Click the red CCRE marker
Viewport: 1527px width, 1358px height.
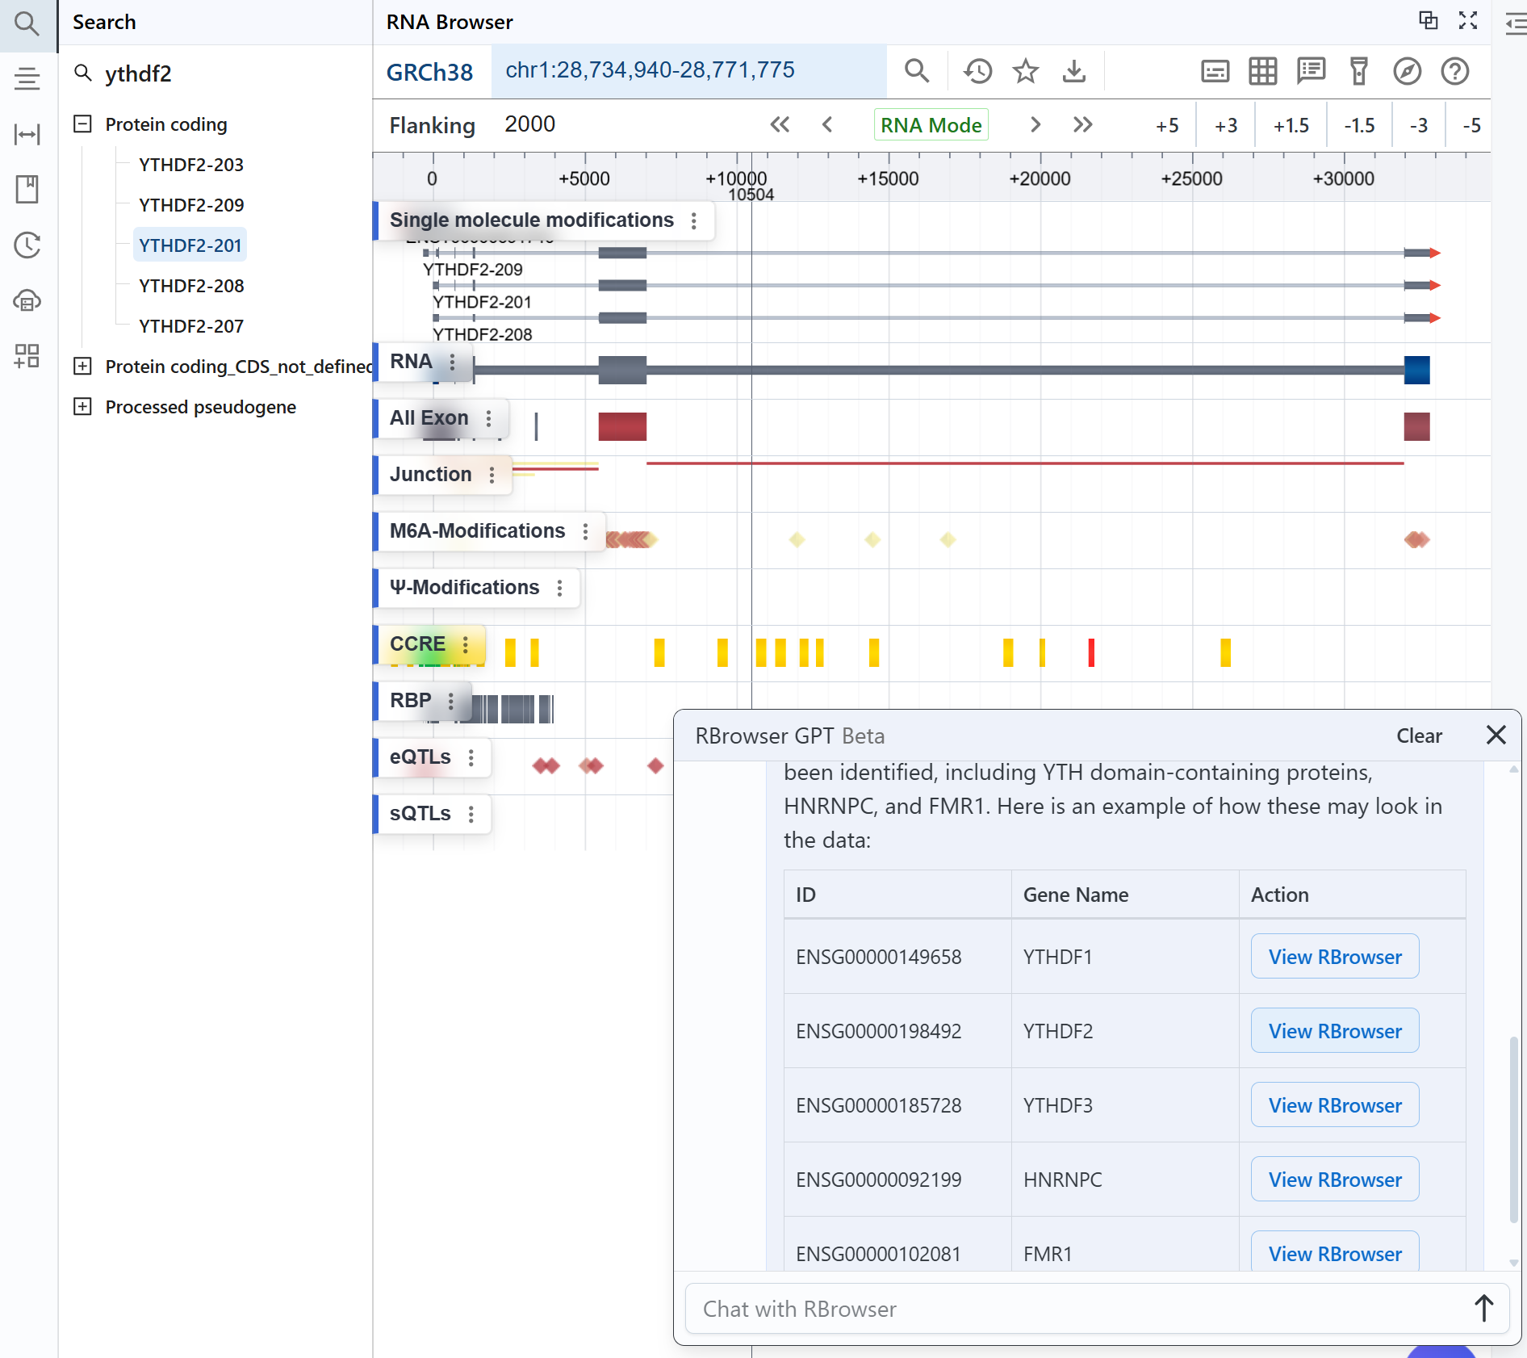pos(1091,652)
